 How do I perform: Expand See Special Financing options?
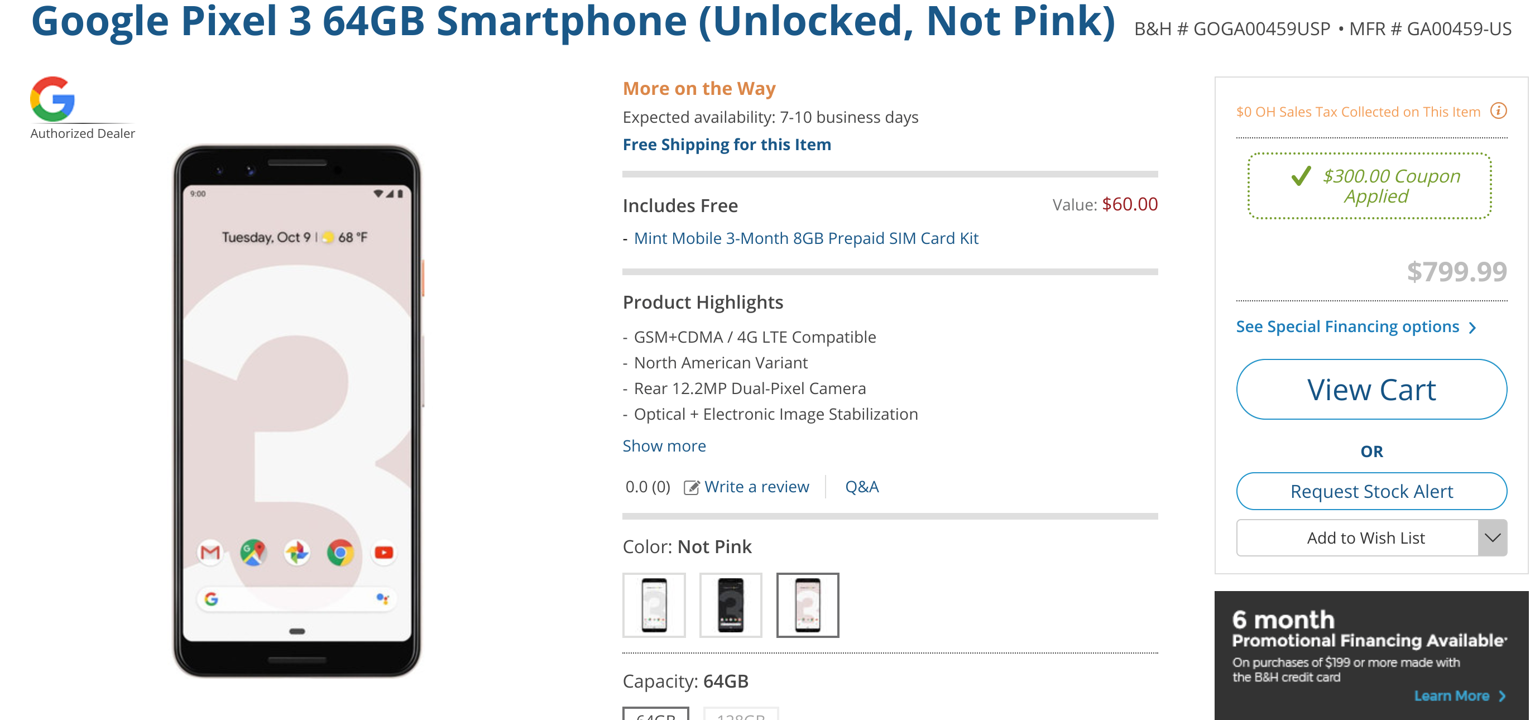(x=1355, y=326)
